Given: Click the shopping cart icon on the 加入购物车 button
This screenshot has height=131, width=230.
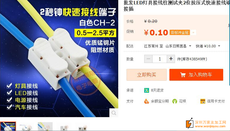Looking at the screenshot, I should [183, 75].
